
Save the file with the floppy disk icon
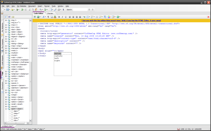(7, 10)
